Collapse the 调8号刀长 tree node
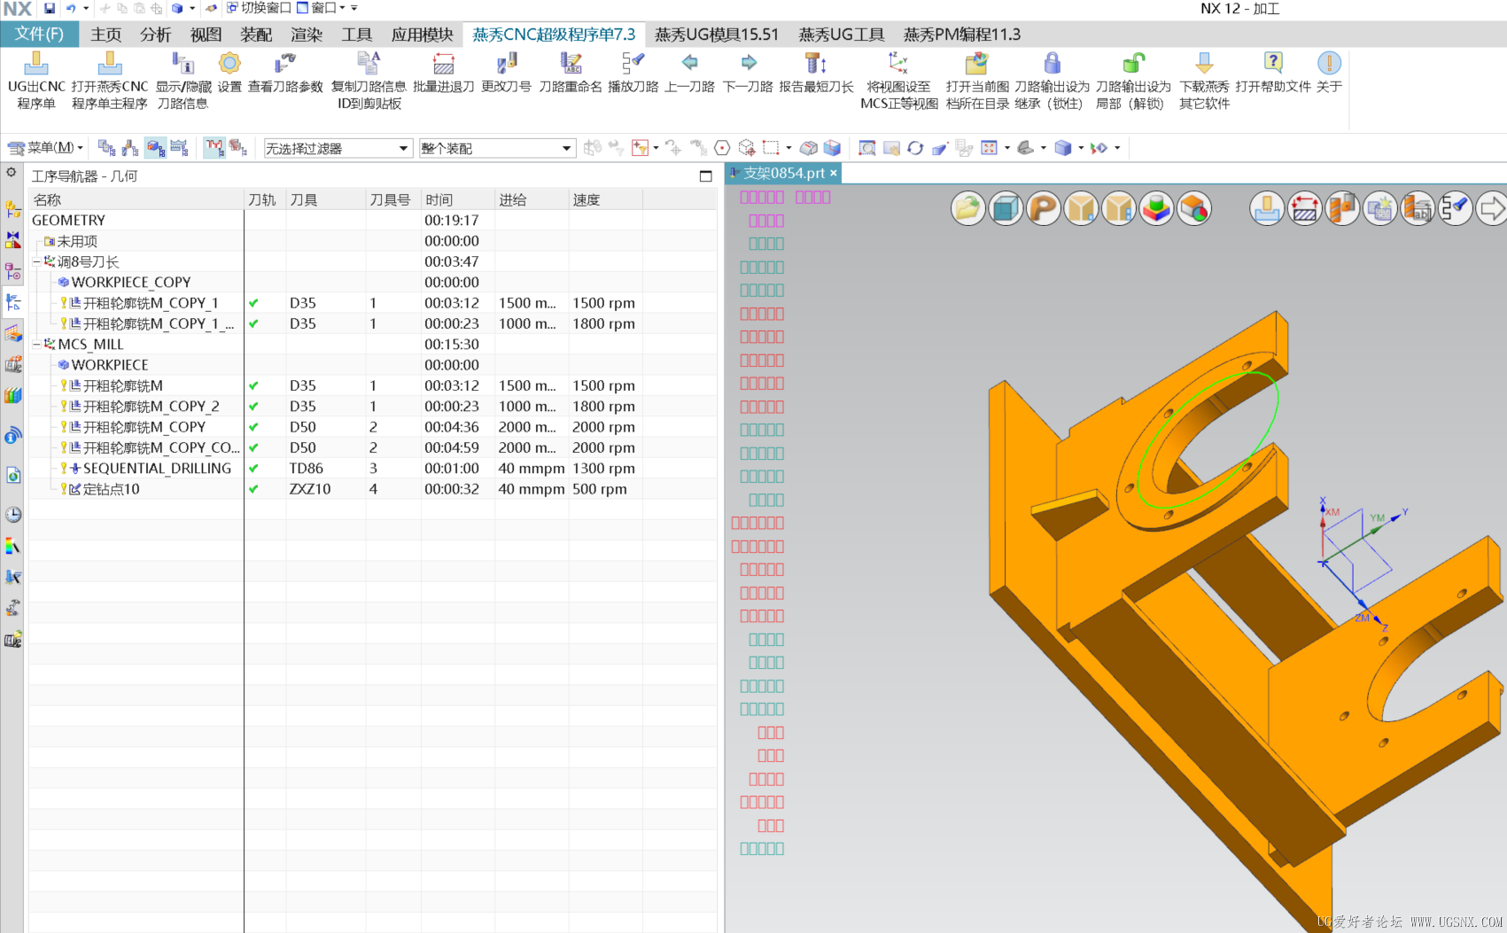 coord(37,262)
